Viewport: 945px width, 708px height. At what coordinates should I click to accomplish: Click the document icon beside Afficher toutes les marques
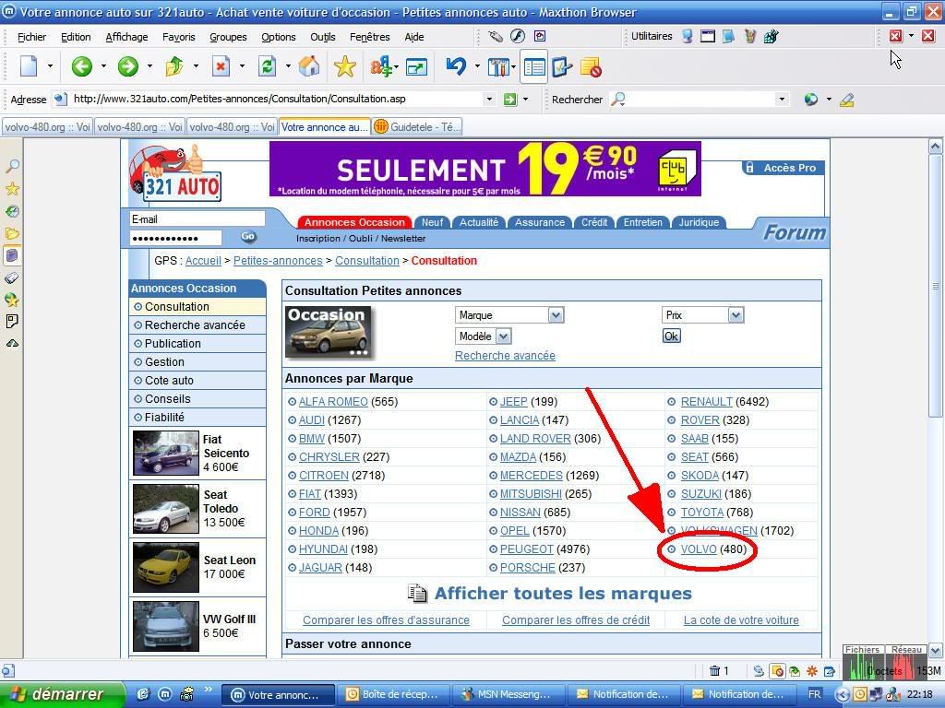point(417,594)
